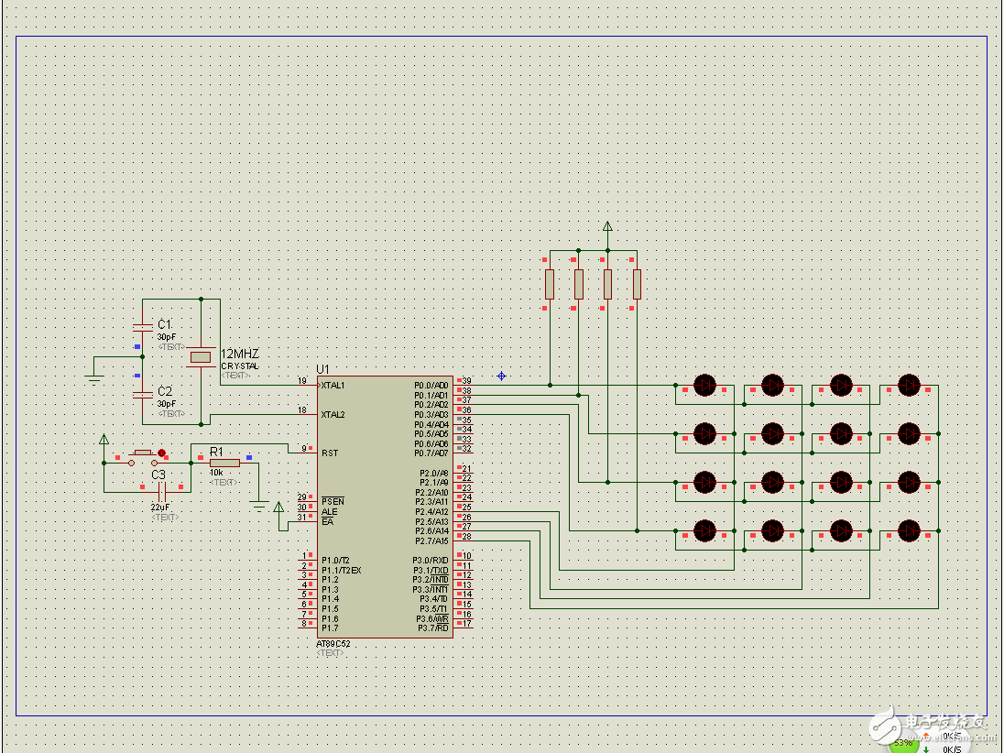Click the P0.0/AD0 pin label
The image size is (1004, 753).
point(431,386)
